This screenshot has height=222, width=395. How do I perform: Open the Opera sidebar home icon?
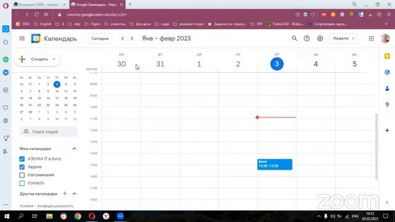click(6, 29)
